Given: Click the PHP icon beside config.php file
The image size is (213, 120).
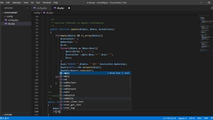Looking at the screenshot, I should point(6,20).
